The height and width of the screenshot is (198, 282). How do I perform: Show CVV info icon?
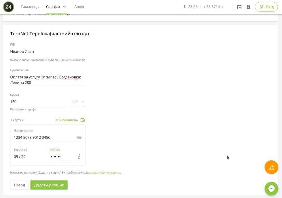coord(79,157)
